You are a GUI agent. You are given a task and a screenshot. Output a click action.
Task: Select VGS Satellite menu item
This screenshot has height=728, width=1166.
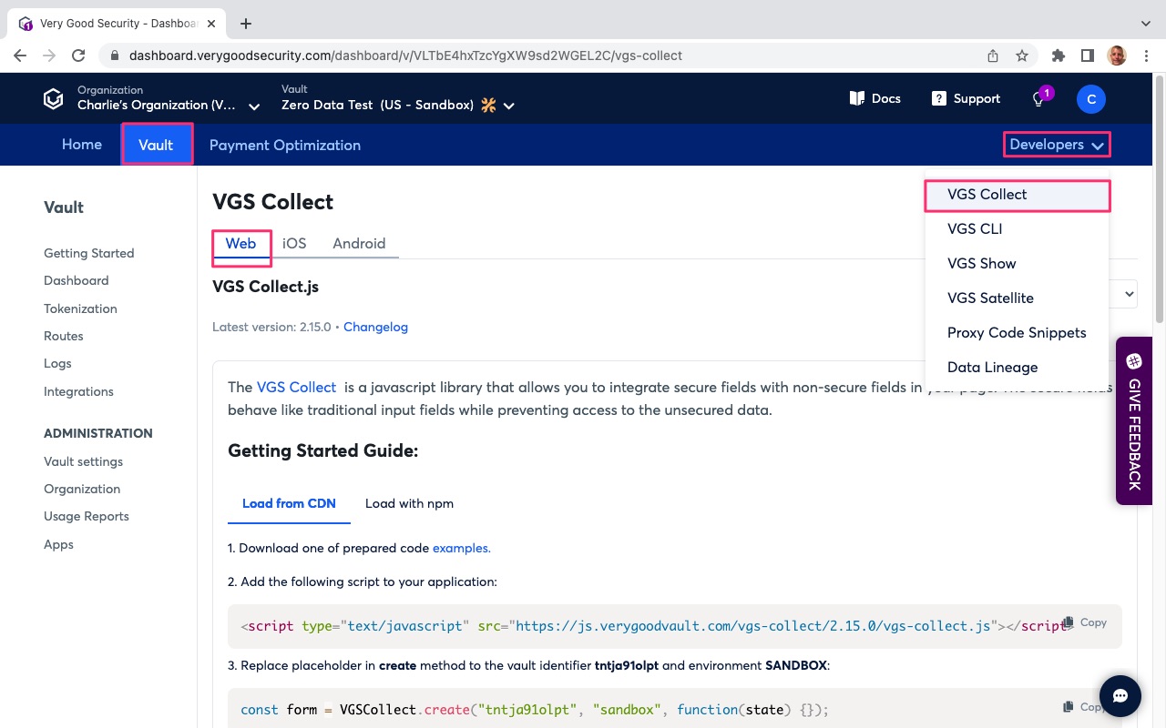pos(1017,298)
